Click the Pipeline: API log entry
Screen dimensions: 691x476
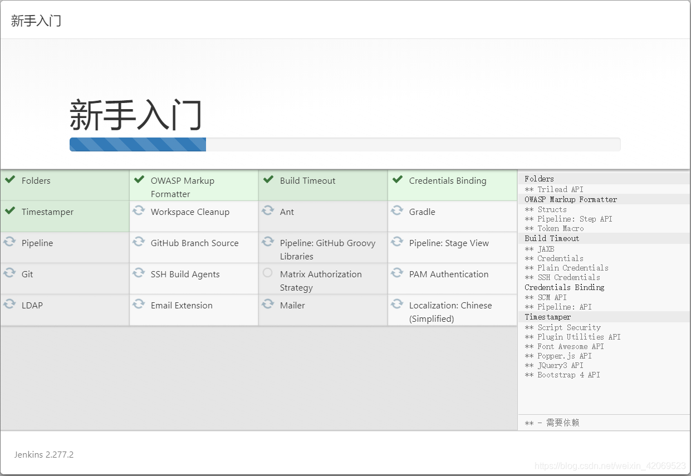point(558,307)
